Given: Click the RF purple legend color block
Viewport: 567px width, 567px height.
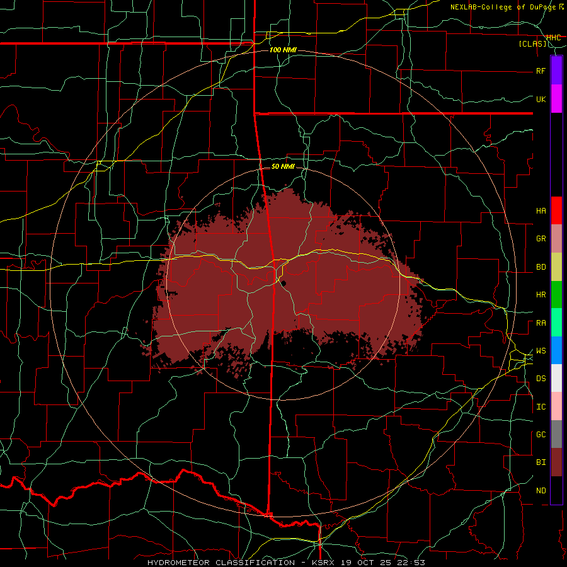Looking at the screenshot, I should coord(556,71).
